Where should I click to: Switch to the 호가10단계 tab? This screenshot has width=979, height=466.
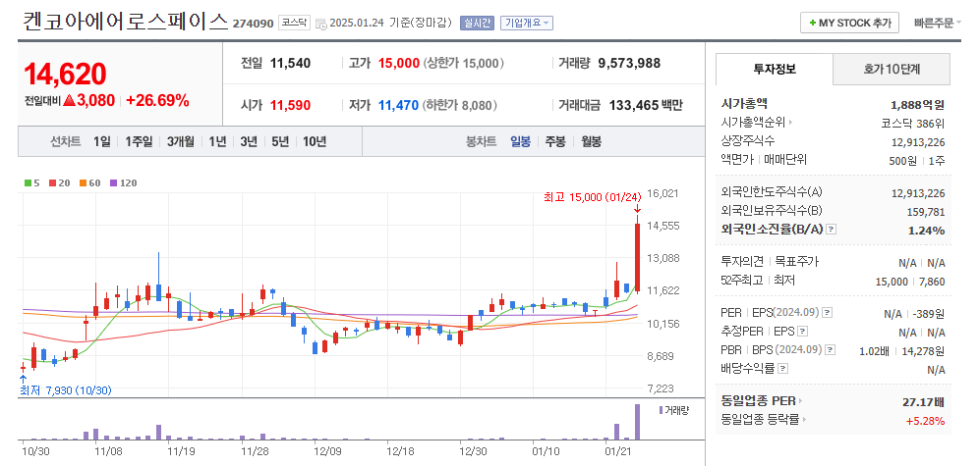892,69
